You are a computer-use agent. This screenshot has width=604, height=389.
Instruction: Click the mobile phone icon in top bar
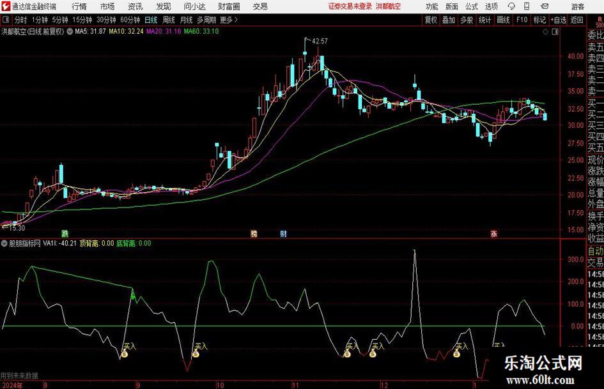click(x=527, y=6)
